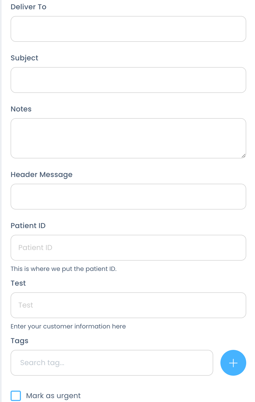Click the blue plus add-tag button
The image size is (255, 402).
click(x=233, y=363)
